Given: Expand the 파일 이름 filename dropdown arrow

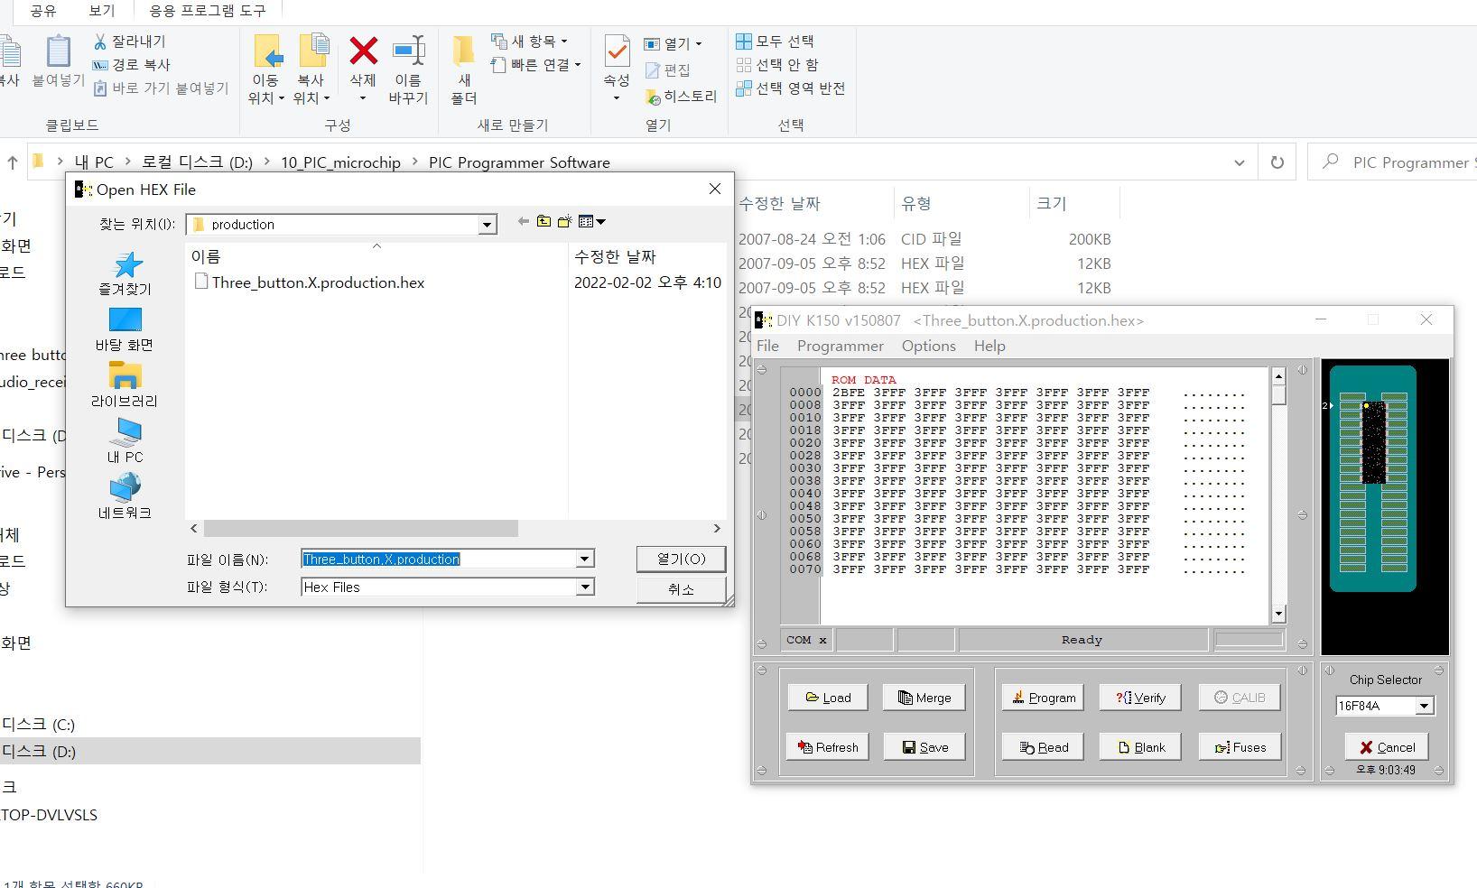Looking at the screenshot, I should coord(585,560).
